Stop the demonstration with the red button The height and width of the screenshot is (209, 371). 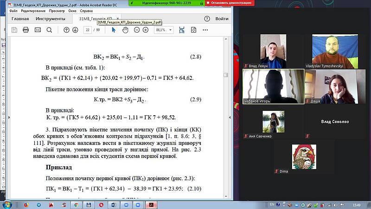click(228, 3)
